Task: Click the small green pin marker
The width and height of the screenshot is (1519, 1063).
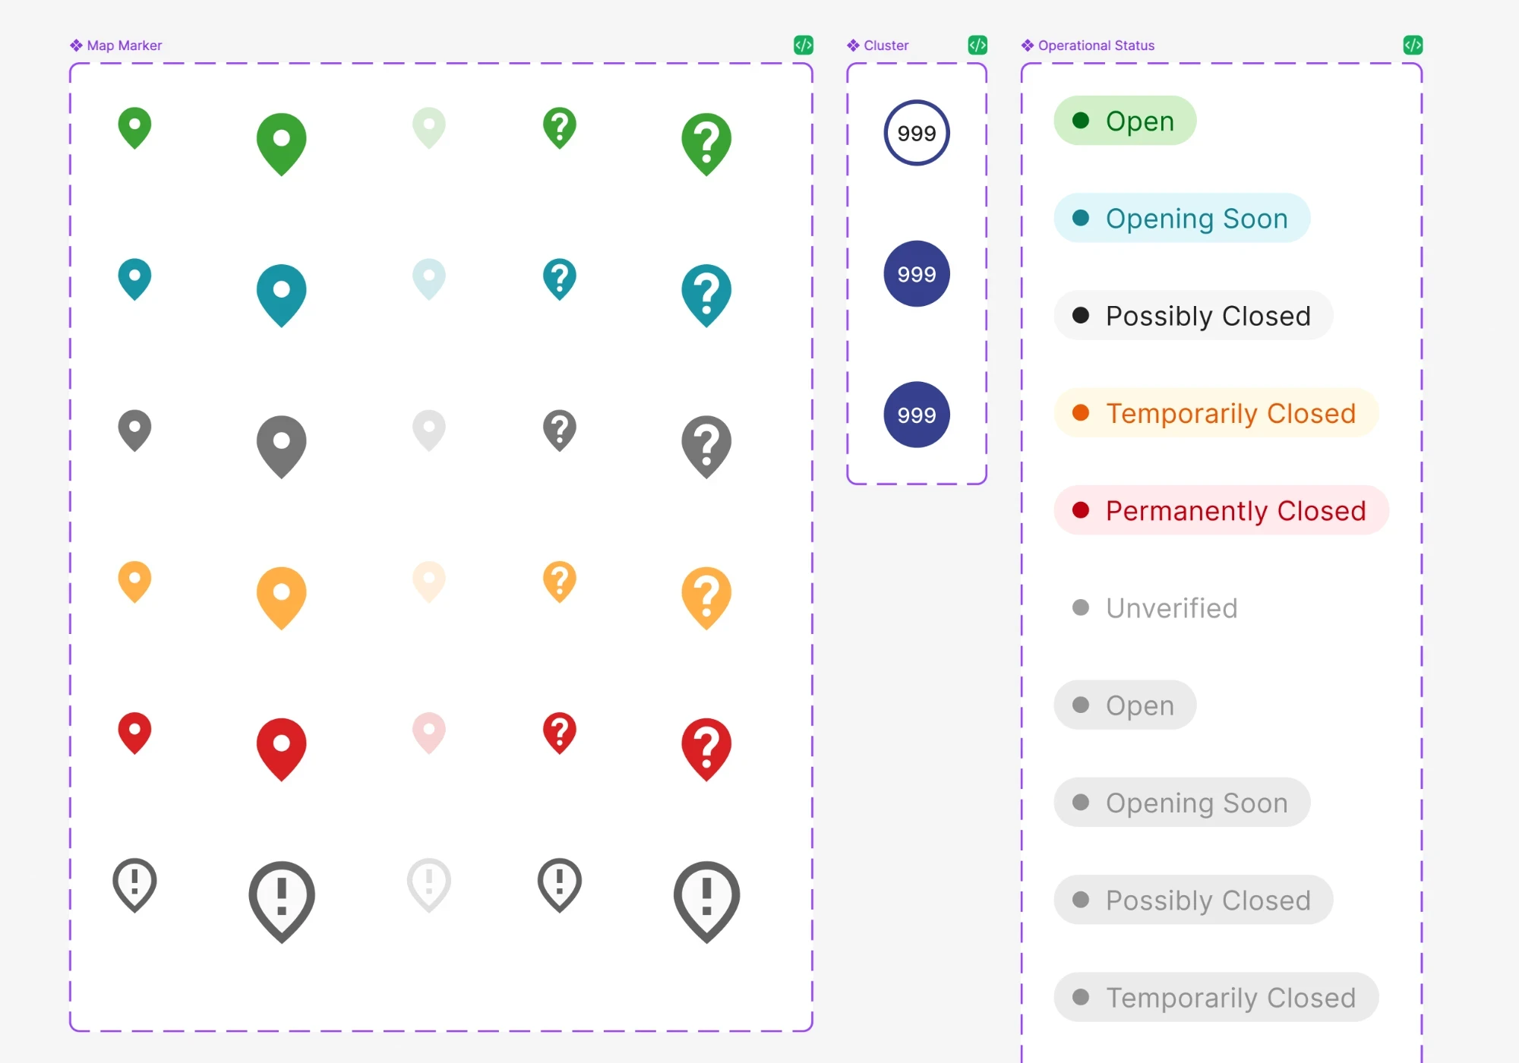Action: 134,128
